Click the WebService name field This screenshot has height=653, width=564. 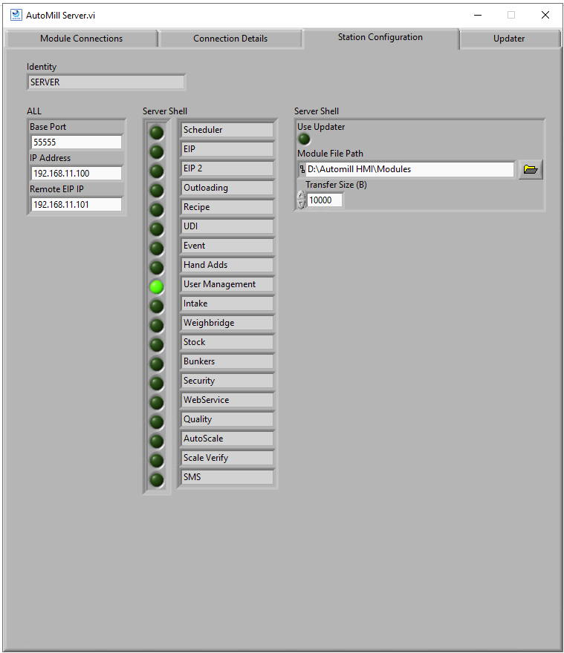click(x=227, y=400)
